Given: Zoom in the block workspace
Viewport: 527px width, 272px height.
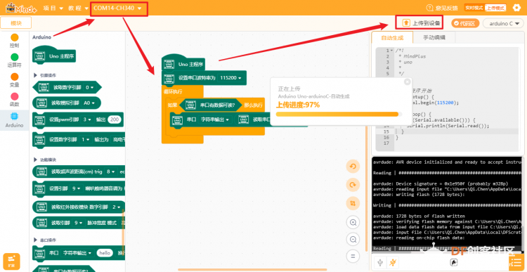Looking at the screenshot, I should pos(353,222).
